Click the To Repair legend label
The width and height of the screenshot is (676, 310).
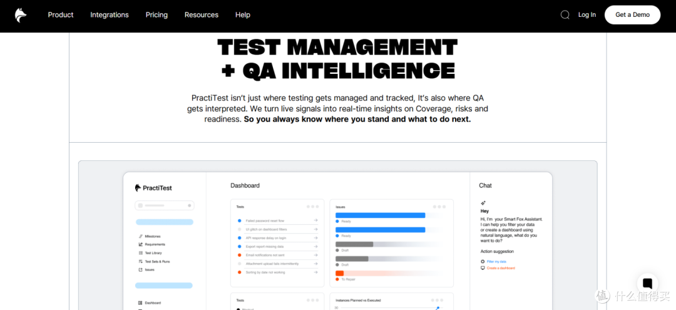[347, 280]
